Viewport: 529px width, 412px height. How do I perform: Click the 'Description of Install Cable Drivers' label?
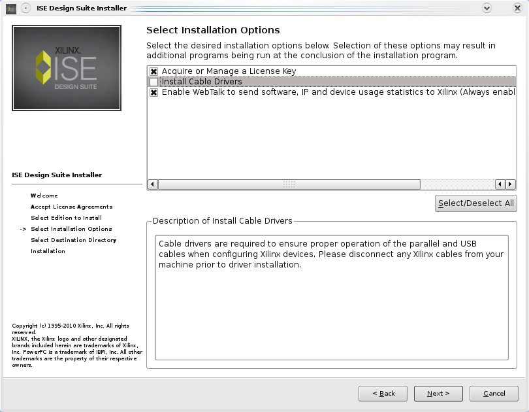click(x=222, y=221)
